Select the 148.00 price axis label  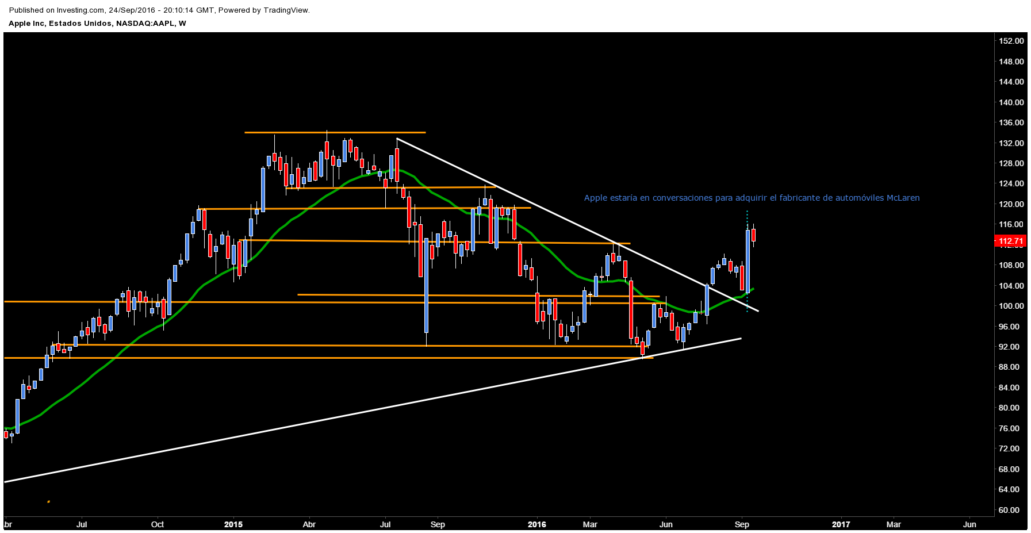tap(1011, 62)
